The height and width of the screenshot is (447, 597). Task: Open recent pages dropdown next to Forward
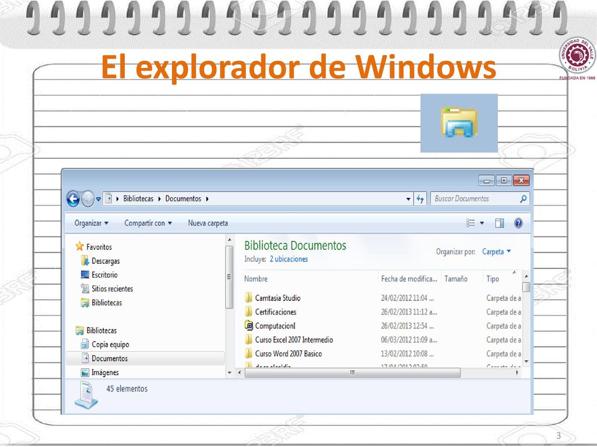98,199
